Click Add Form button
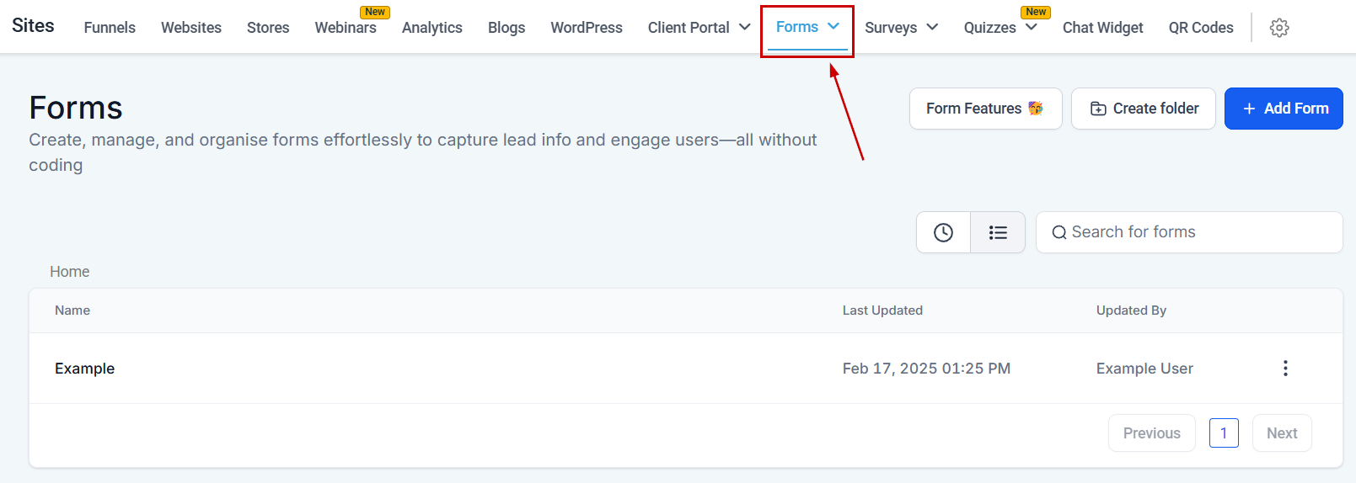This screenshot has width=1356, height=483. [x=1283, y=109]
